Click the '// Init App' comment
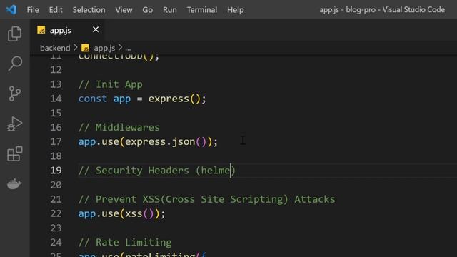457x257 pixels. (111, 84)
